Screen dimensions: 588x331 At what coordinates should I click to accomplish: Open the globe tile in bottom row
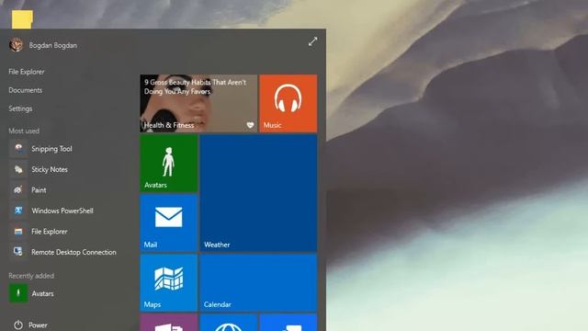[x=229, y=323]
